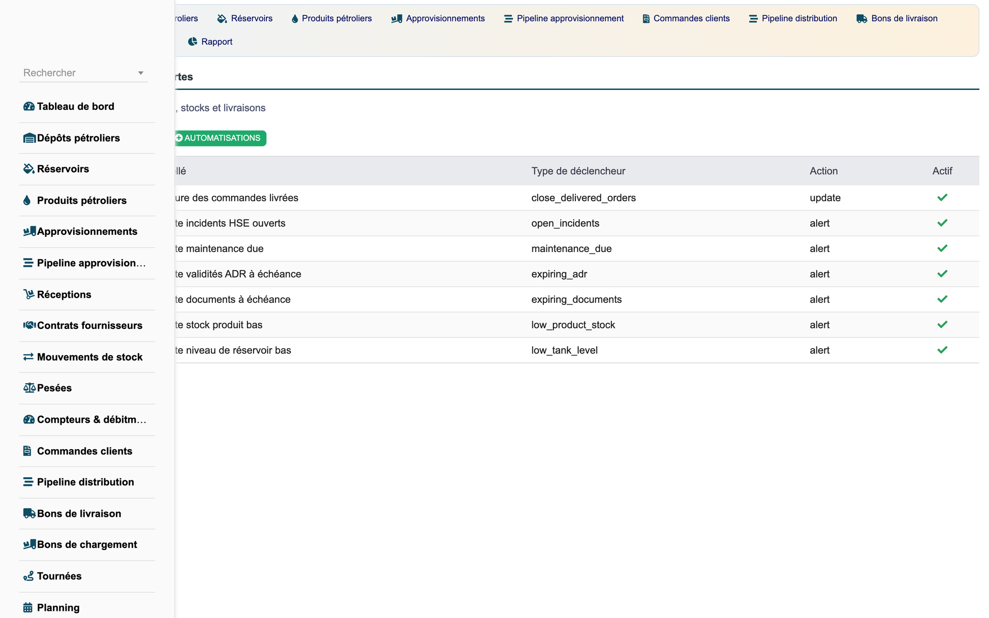Open Rapport link in top bar
The width and height of the screenshot is (989, 618).
[x=210, y=42]
